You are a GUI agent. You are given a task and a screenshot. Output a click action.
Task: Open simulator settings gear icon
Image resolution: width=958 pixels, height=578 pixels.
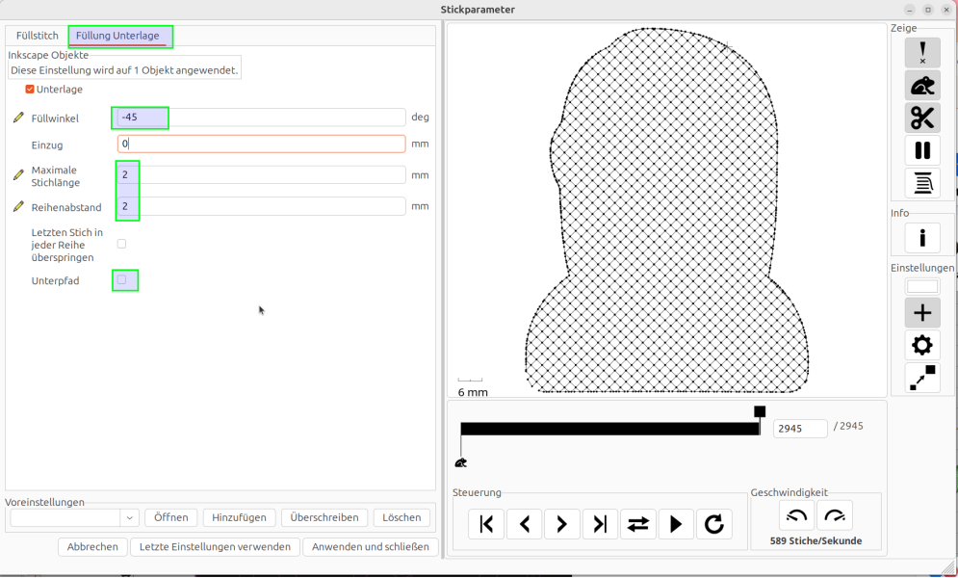[922, 345]
